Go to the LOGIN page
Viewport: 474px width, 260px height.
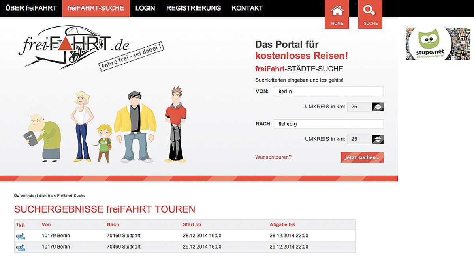[x=145, y=8]
